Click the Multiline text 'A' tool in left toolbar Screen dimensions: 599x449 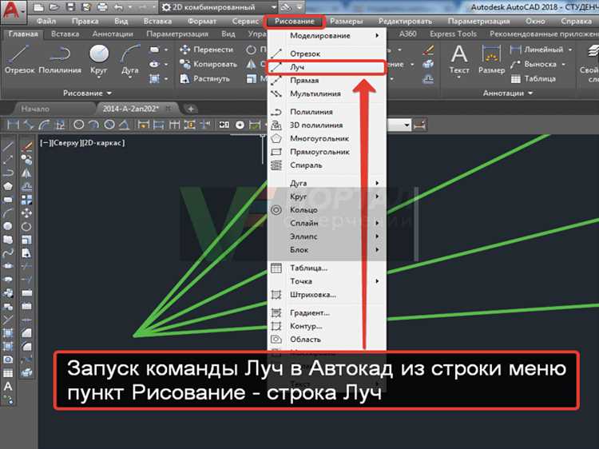(8, 387)
